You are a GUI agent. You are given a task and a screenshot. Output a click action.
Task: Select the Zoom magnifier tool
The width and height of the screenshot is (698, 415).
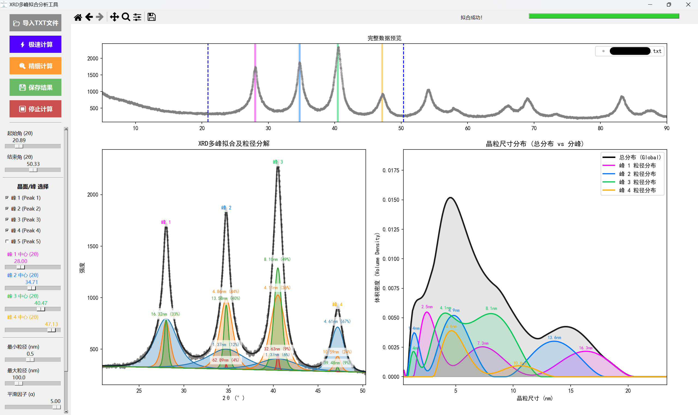126,17
